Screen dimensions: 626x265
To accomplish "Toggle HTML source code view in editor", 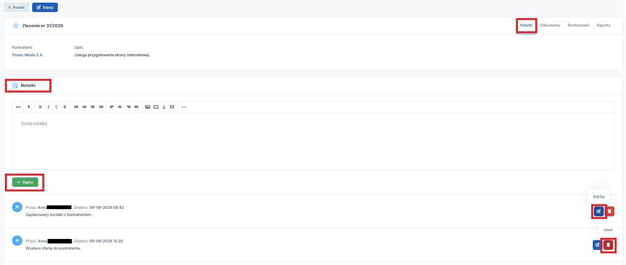I will [x=18, y=107].
